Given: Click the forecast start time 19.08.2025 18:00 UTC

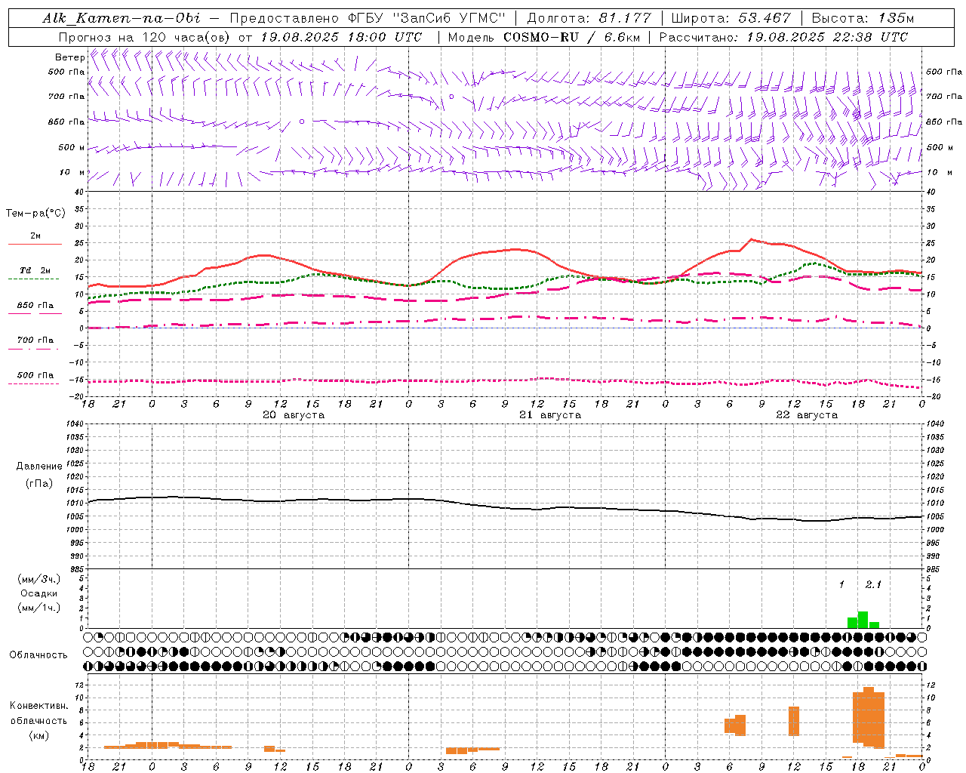Looking at the screenshot, I should 341,37.
